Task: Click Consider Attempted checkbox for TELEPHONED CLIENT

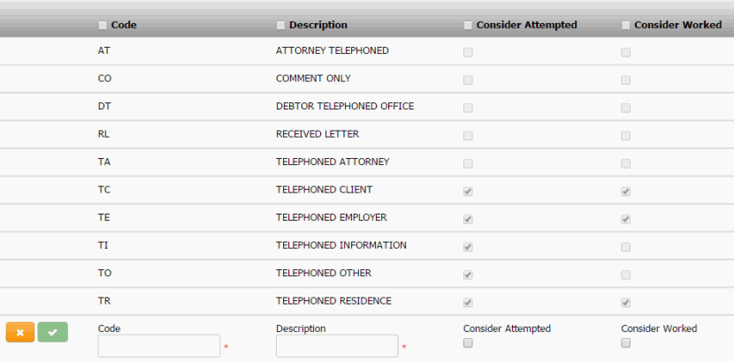Action: (469, 191)
